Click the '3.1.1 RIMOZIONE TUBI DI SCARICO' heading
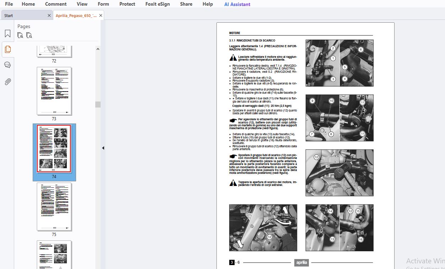The image size is (445, 269). click(x=252, y=40)
